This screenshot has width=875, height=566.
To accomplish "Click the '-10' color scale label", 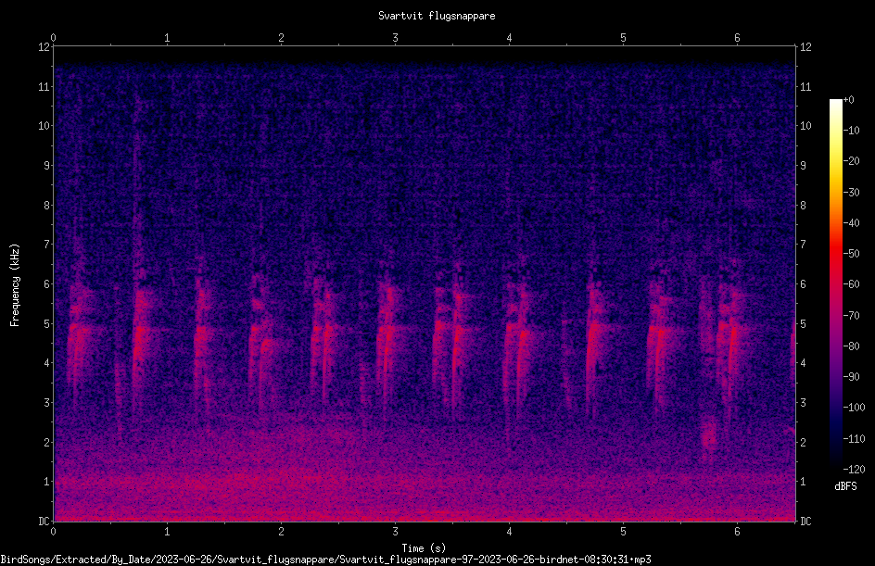I will [852, 131].
